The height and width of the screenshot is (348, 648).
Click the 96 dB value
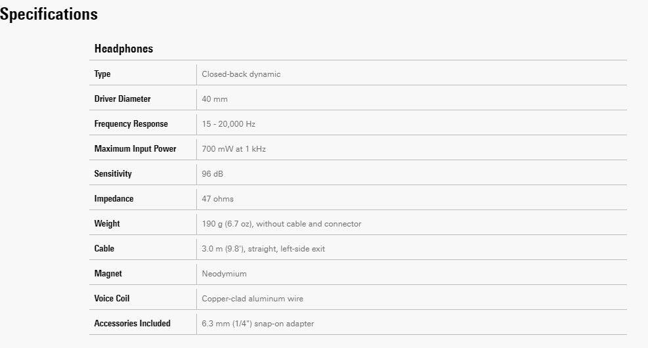tap(213, 174)
